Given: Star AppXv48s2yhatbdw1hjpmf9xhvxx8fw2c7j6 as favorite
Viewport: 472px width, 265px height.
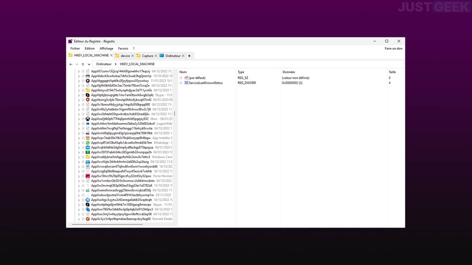Looking at the screenshot, I should 83,109.
